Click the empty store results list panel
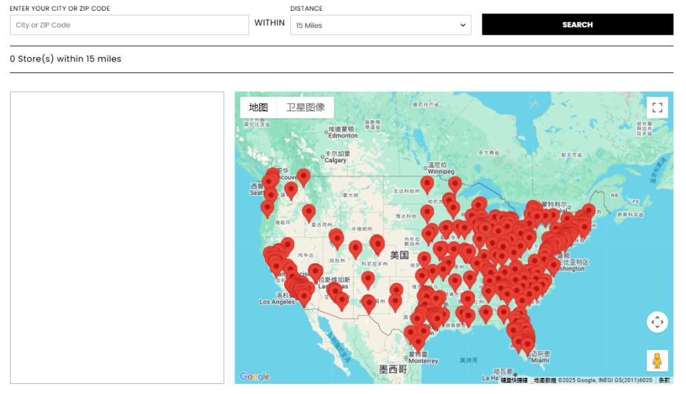The height and width of the screenshot is (394, 686). tap(117, 237)
